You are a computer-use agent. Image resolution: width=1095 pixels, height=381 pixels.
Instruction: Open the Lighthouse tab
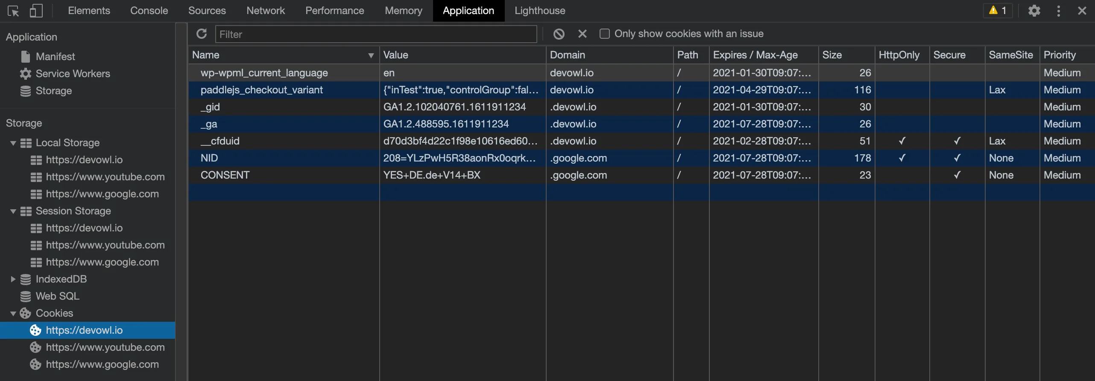coord(539,11)
